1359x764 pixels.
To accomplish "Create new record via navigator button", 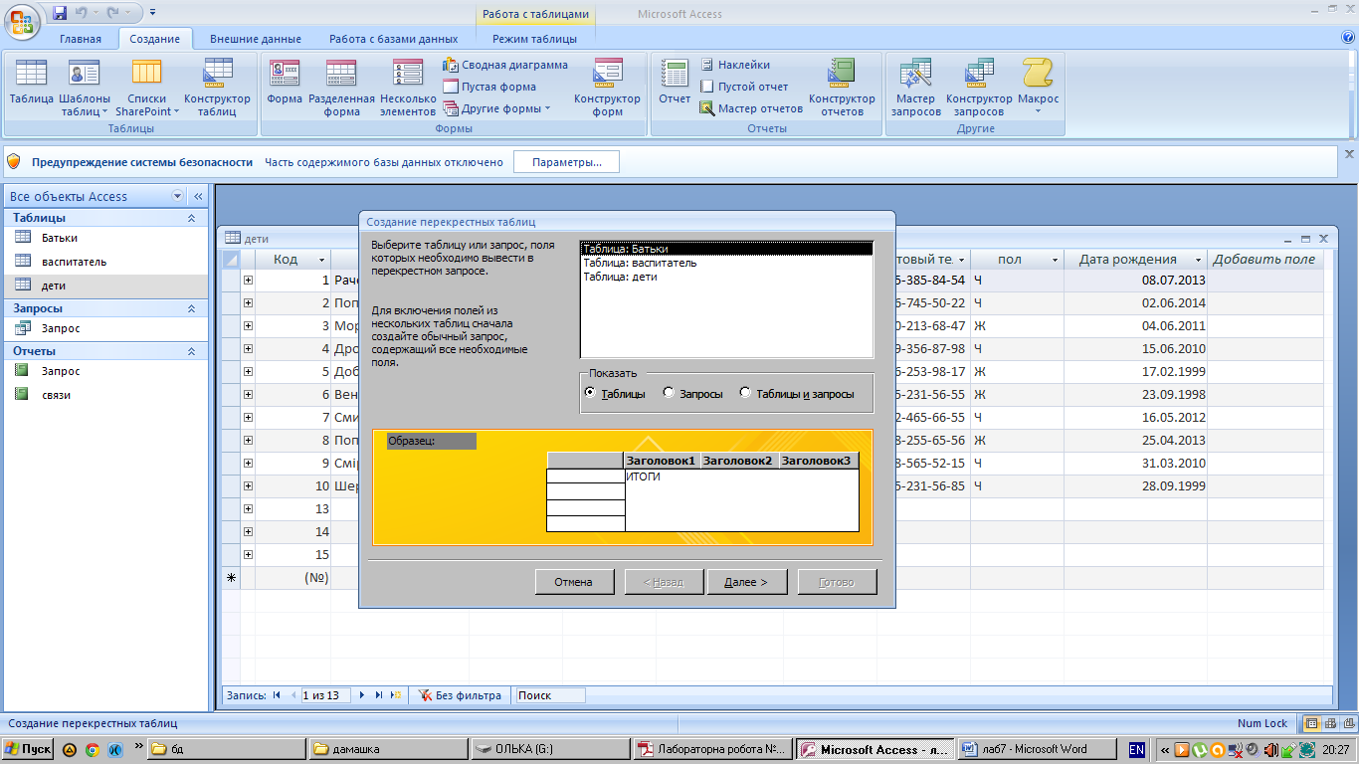I will point(396,695).
